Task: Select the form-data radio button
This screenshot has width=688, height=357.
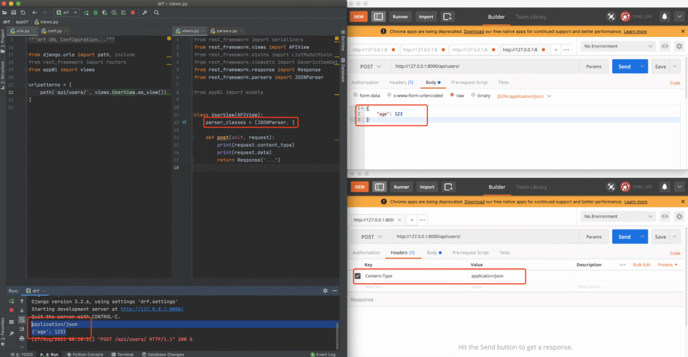Action: (x=356, y=95)
